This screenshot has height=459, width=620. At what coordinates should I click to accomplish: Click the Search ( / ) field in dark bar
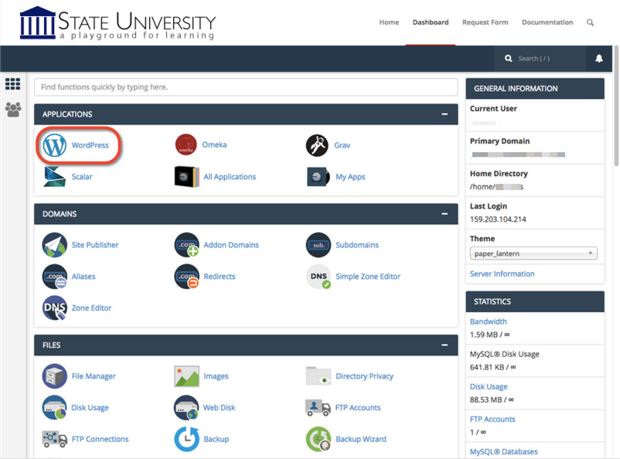[540, 59]
